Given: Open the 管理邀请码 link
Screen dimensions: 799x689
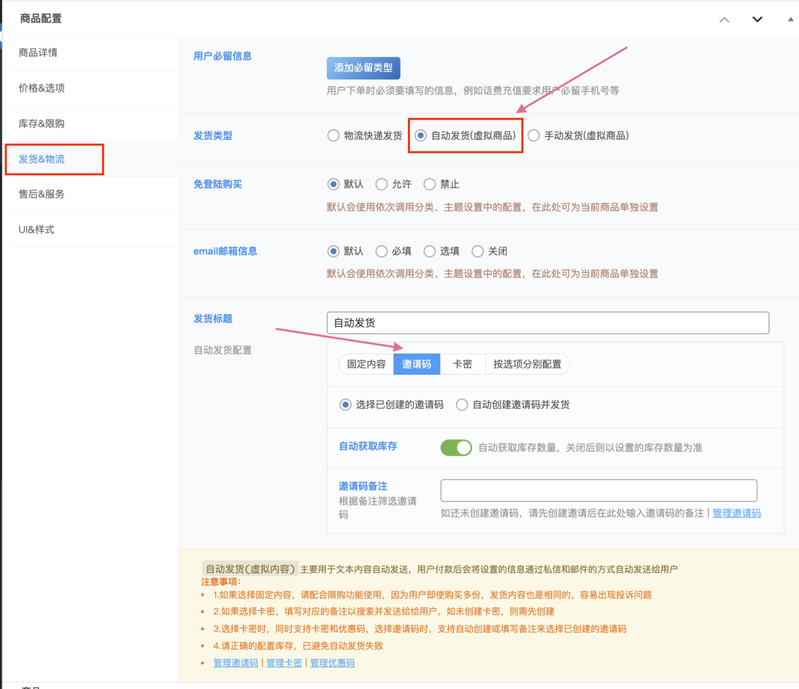Looking at the screenshot, I should (x=736, y=513).
